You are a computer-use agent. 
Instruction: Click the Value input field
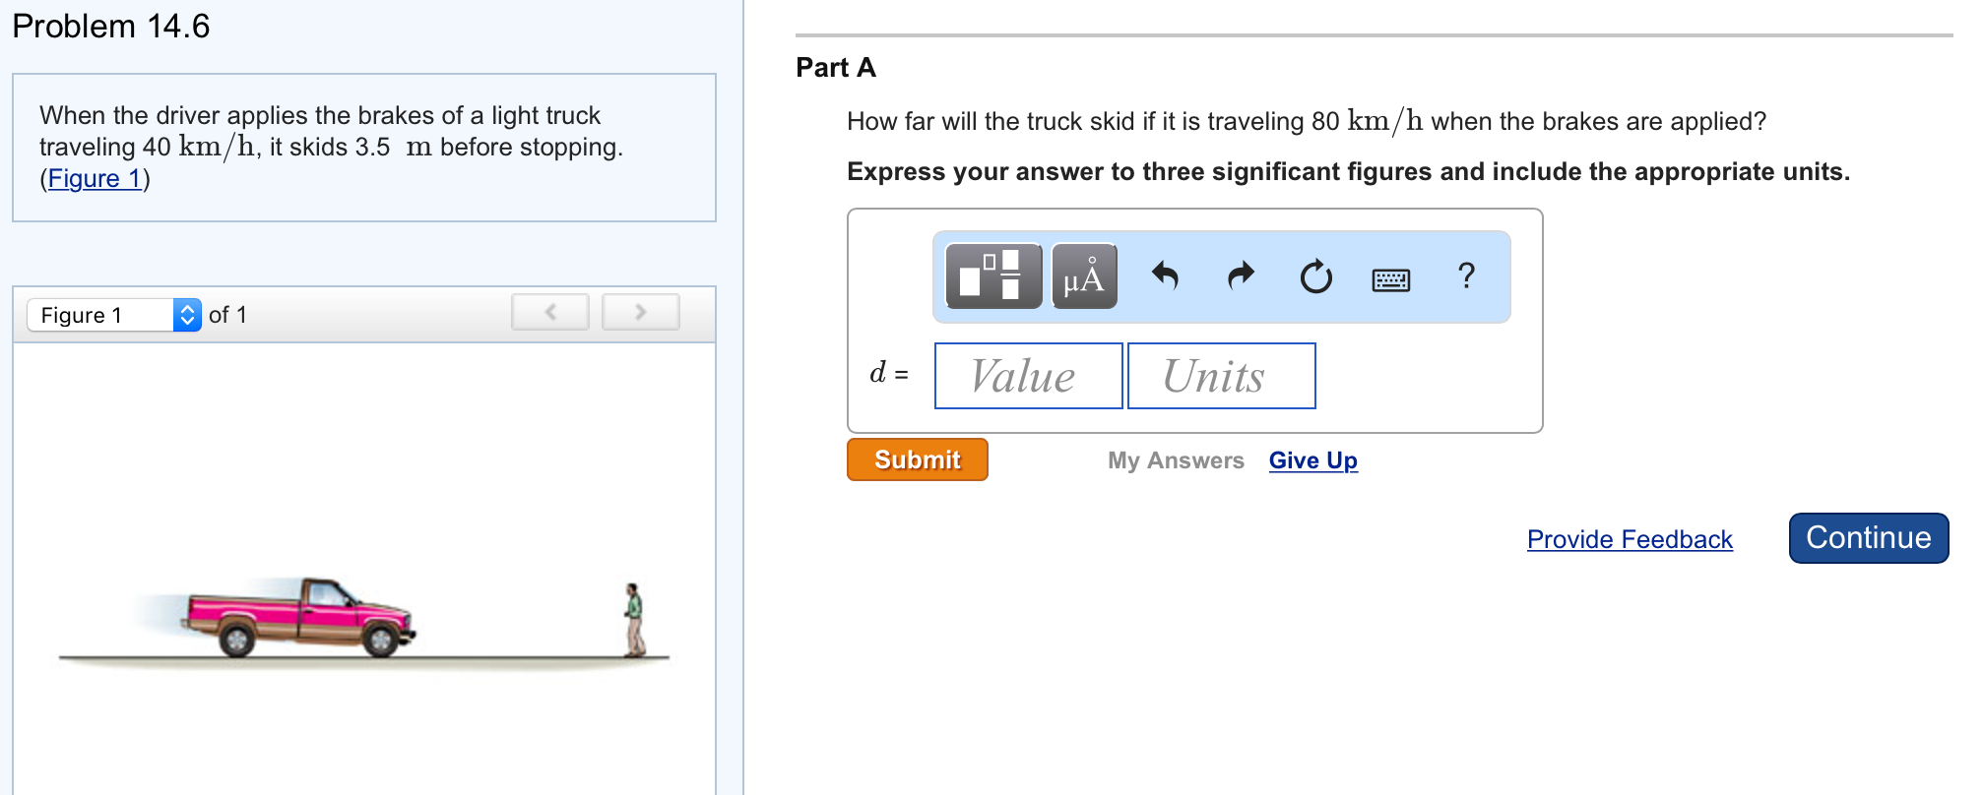tap(1028, 376)
